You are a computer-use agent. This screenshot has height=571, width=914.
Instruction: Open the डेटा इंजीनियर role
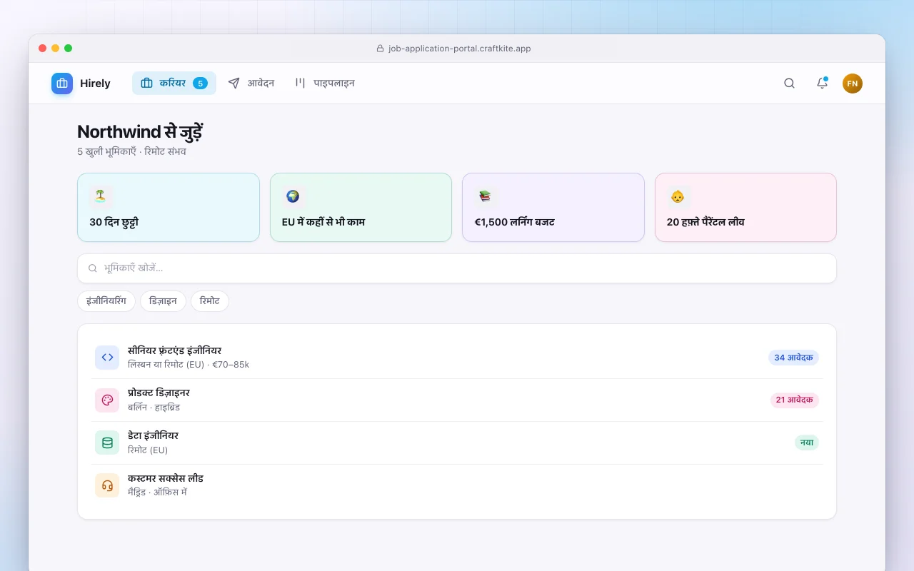(x=457, y=443)
